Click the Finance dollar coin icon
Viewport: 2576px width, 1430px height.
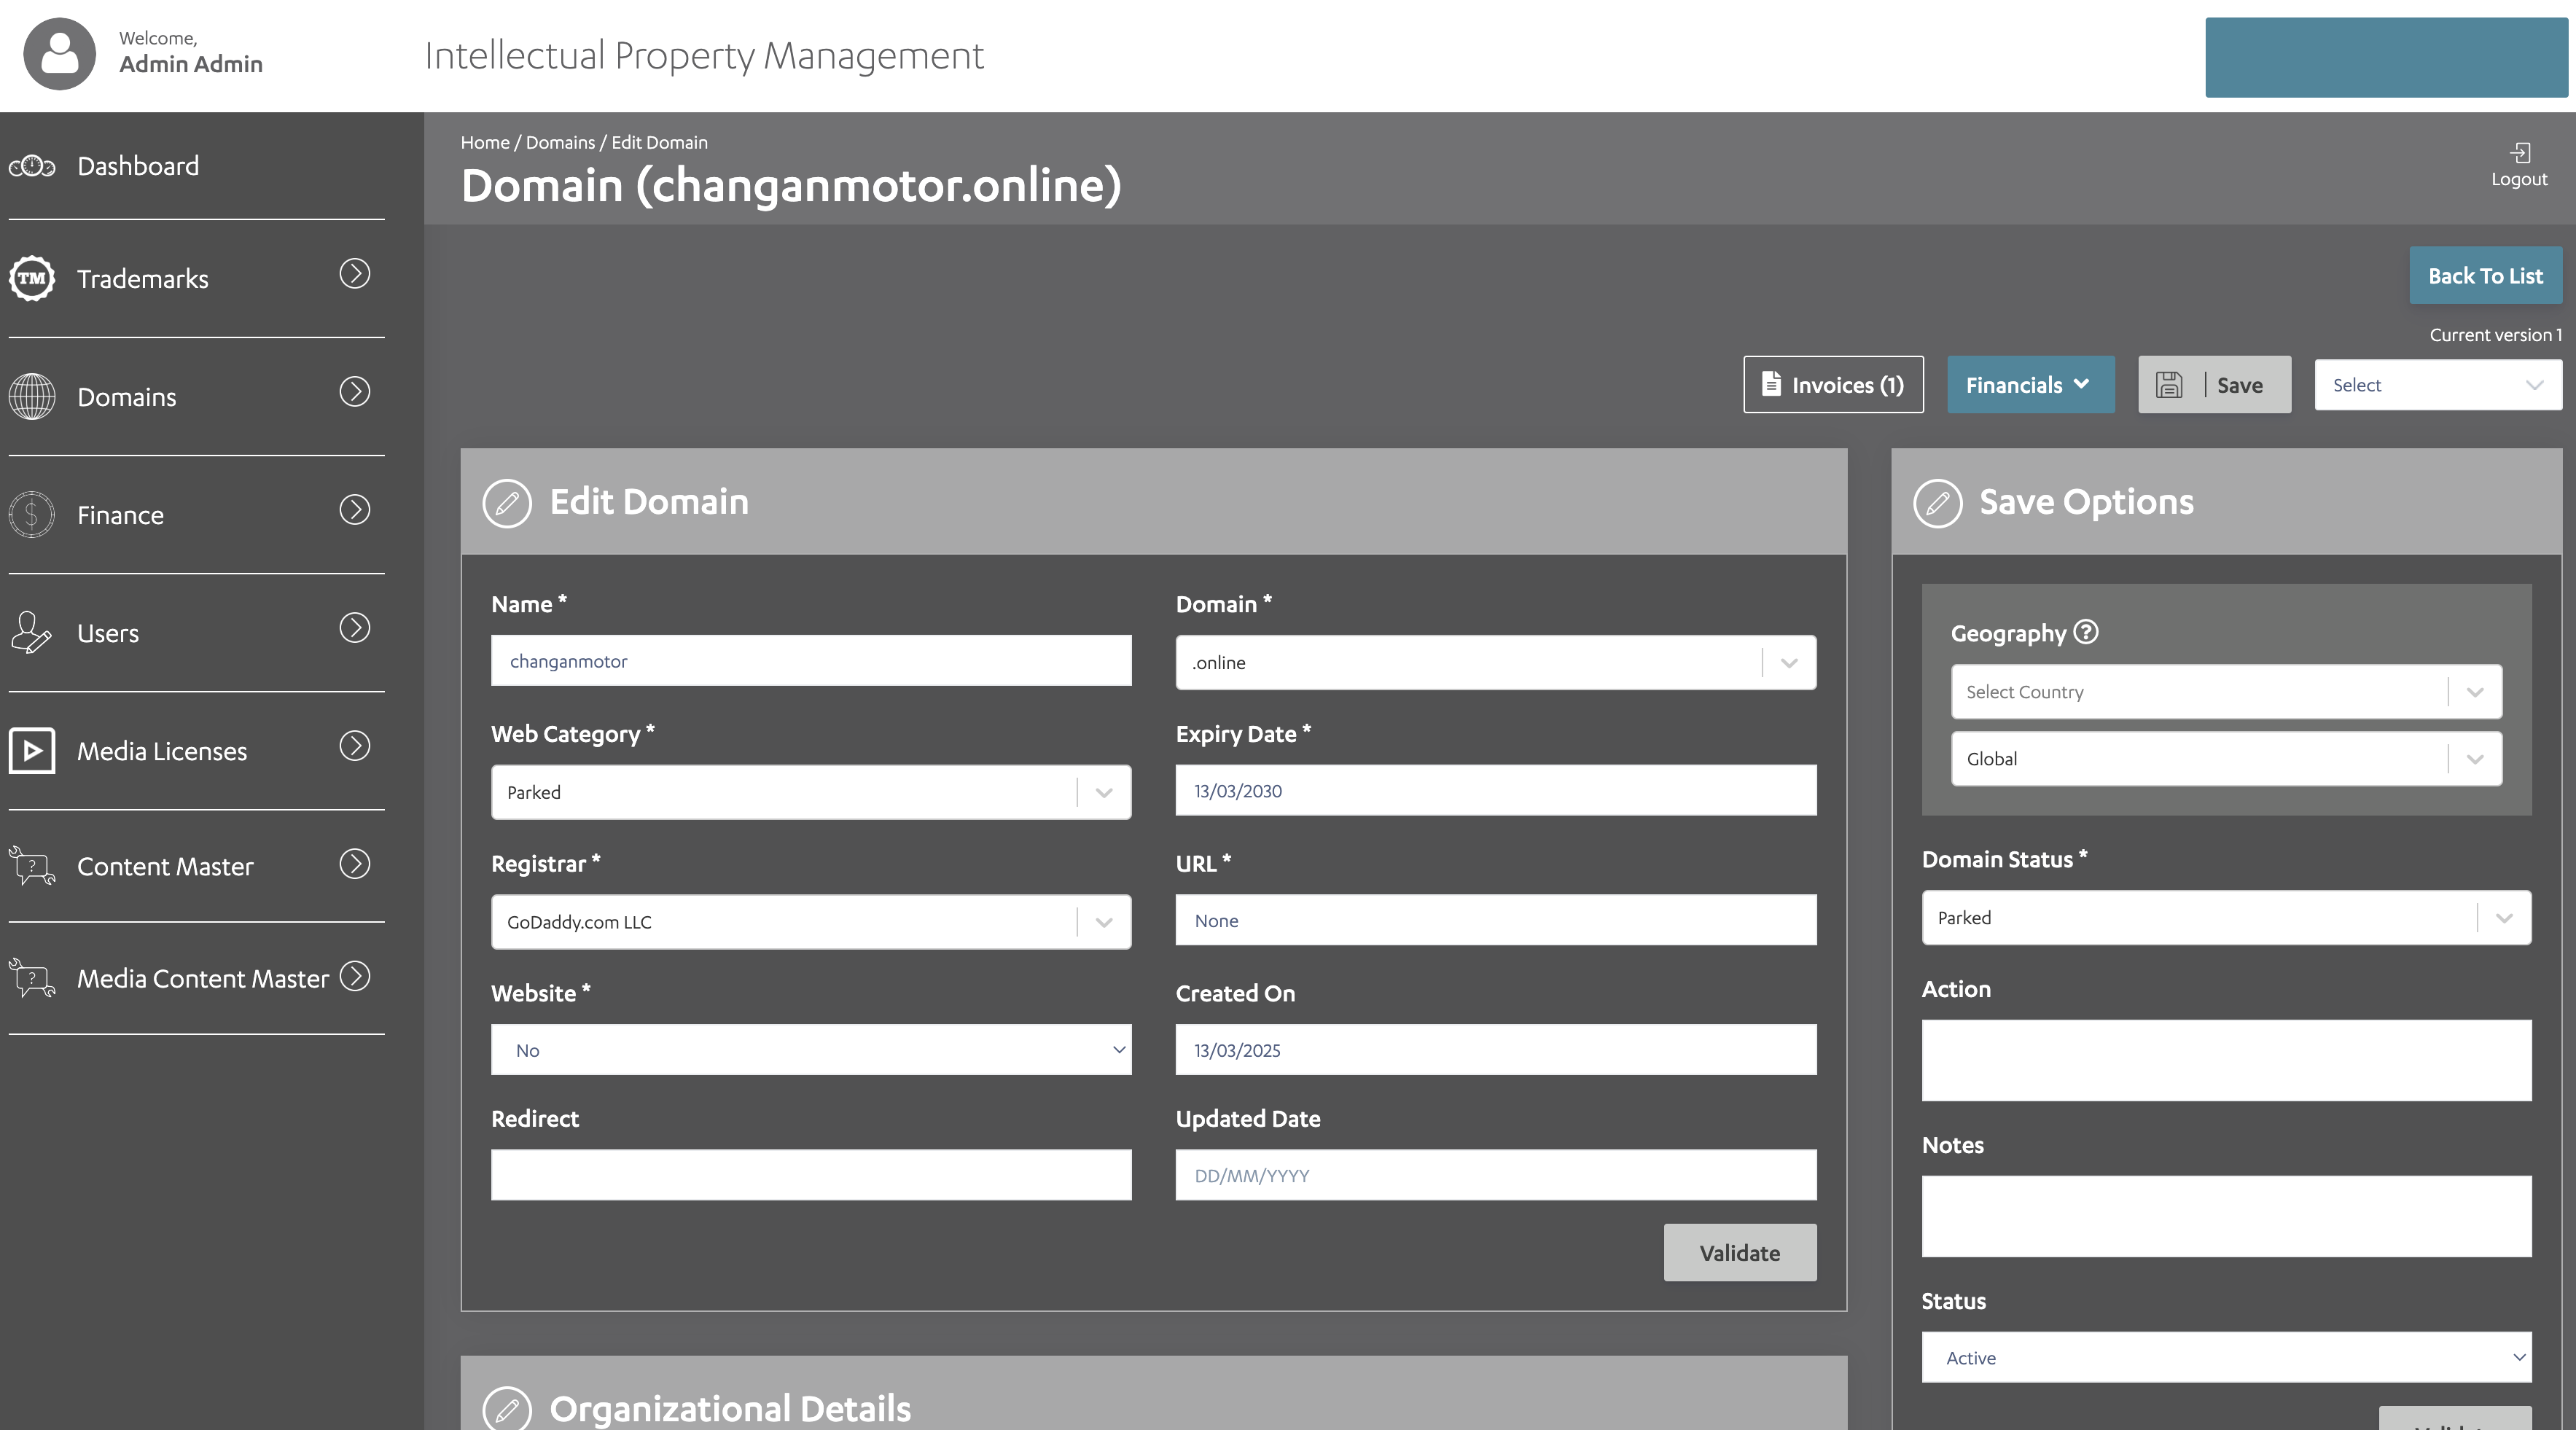[32, 515]
